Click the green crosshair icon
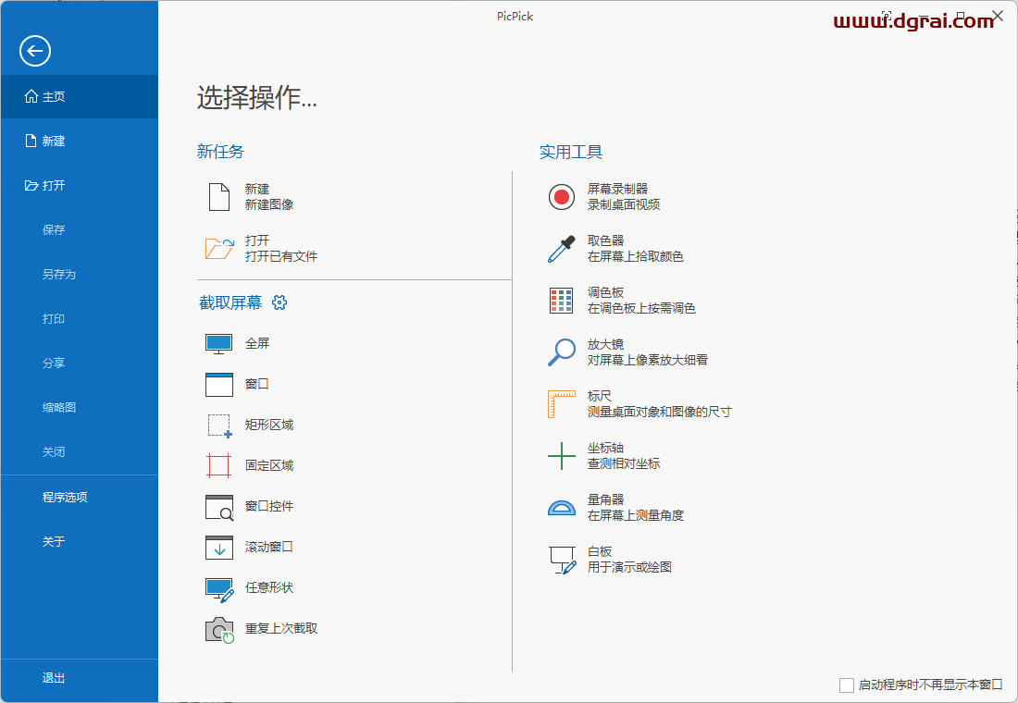The width and height of the screenshot is (1018, 703). click(562, 456)
